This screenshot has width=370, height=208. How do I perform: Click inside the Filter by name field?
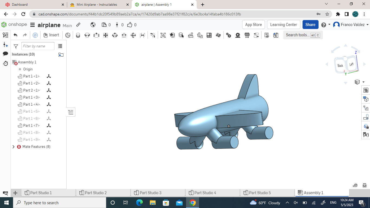(38, 46)
